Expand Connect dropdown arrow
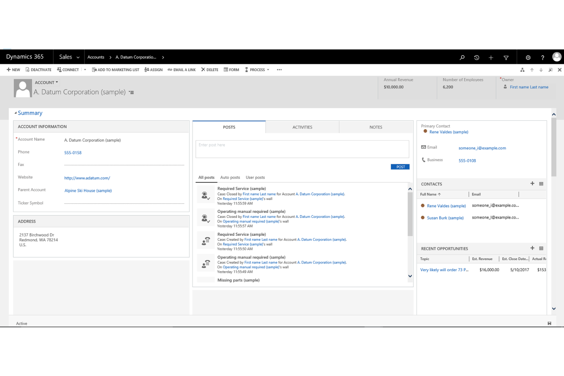The height and width of the screenshot is (376, 564). click(x=85, y=70)
